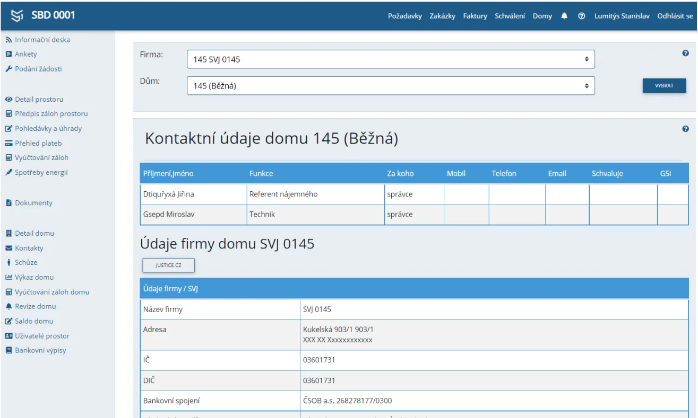Screen dimensions: 698x418
Task: Click bank account ČSOB a.s. 268278177/0300
Action: pos(347,401)
